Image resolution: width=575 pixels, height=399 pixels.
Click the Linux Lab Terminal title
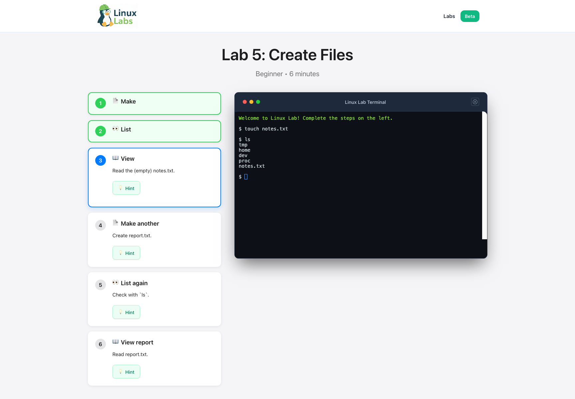click(365, 102)
